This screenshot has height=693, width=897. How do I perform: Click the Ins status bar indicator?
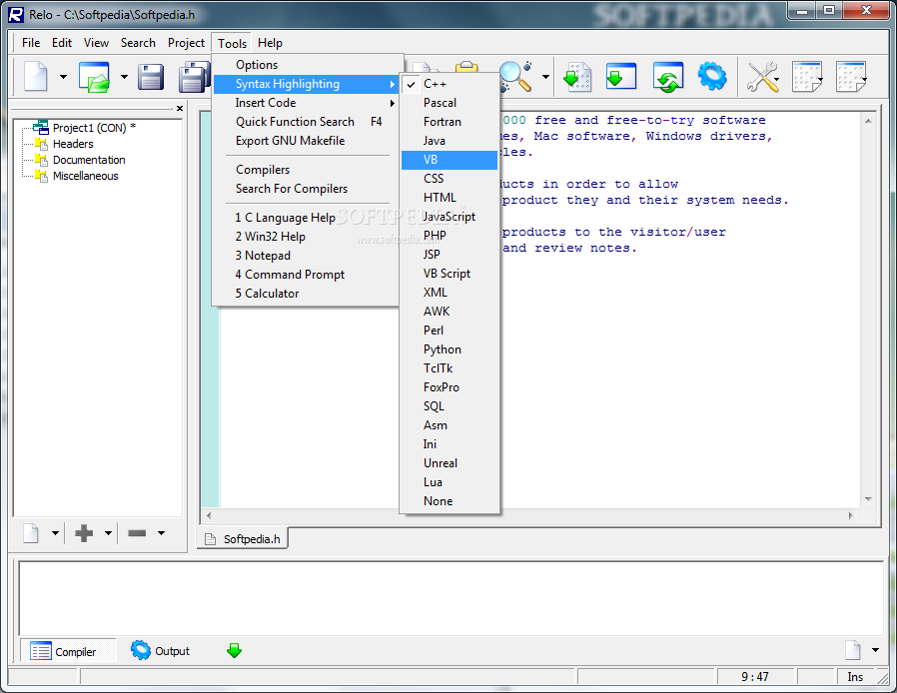point(855,677)
